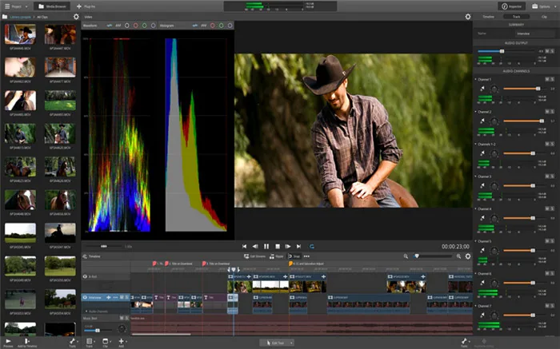
Task: Collapse the Channel 1 section
Action: coord(477,80)
